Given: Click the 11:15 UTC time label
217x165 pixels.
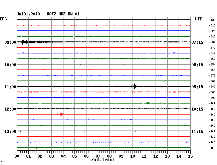Looking at the screenshot, I should click(197, 131).
